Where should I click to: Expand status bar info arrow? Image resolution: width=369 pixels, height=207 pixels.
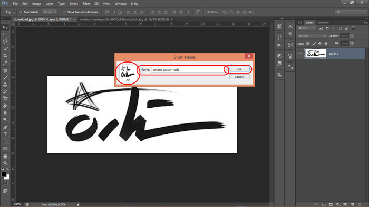[x=79, y=205]
